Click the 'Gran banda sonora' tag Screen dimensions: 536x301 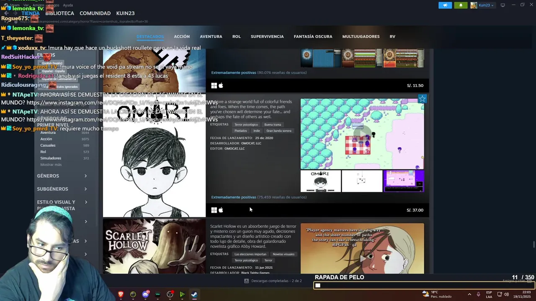[279, 131]
